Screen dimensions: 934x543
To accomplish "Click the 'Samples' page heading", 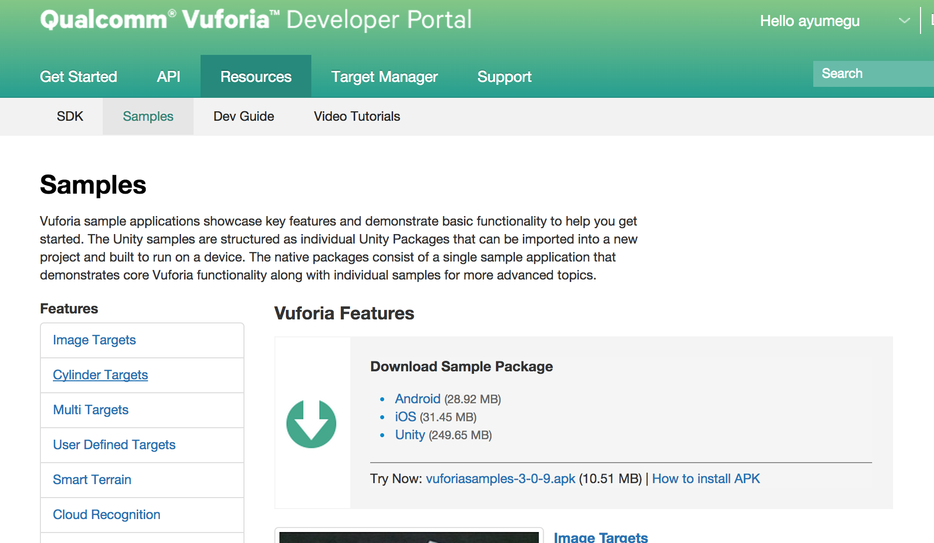I will 93,185.
